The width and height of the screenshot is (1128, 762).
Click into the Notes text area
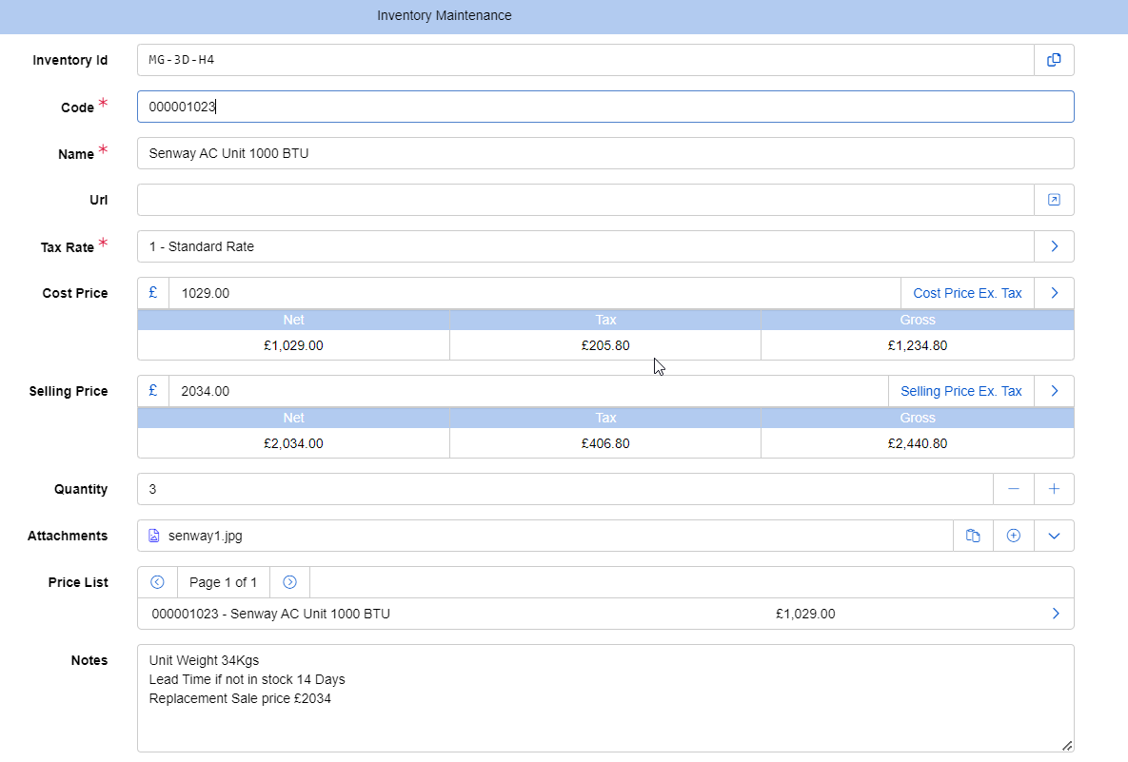click(x=605, y=698)
